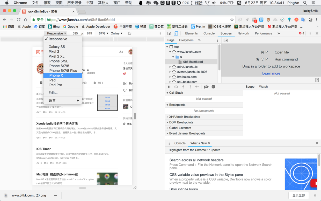The image size is (321, 201).
Task: Click the red error count indicator
Action: coord(302,33)
